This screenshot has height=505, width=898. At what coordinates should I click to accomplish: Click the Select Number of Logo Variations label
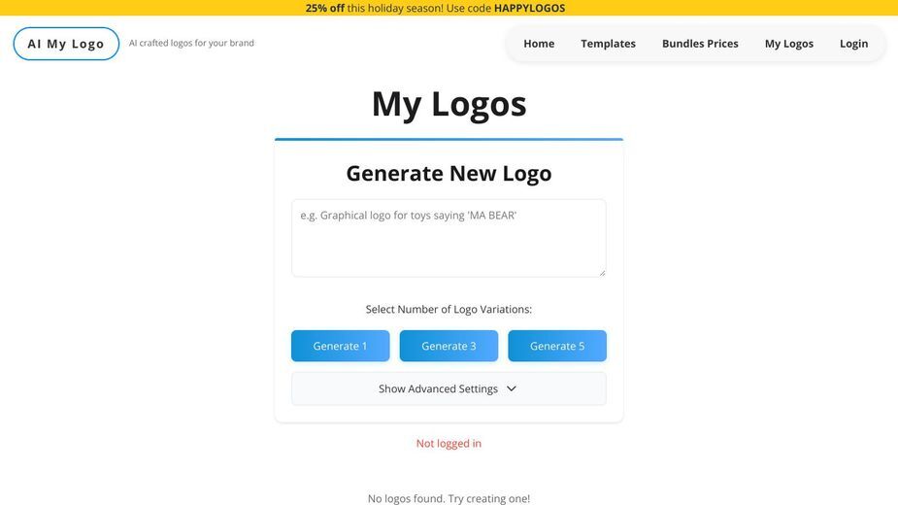pos(449,310)
